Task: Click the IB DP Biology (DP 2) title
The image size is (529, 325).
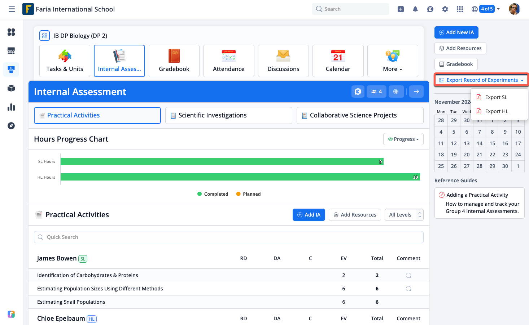Action: point(80,36)
